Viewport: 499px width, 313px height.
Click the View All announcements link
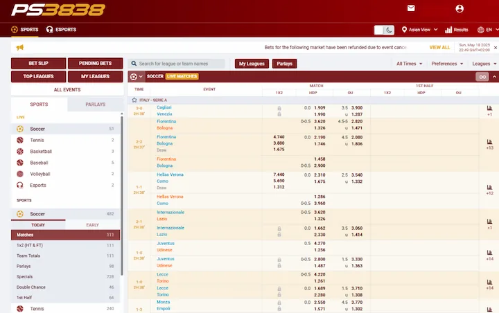439,48
